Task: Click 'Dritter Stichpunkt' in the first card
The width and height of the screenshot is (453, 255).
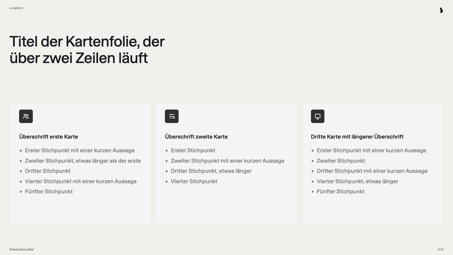Action: (x=48, y=171)
